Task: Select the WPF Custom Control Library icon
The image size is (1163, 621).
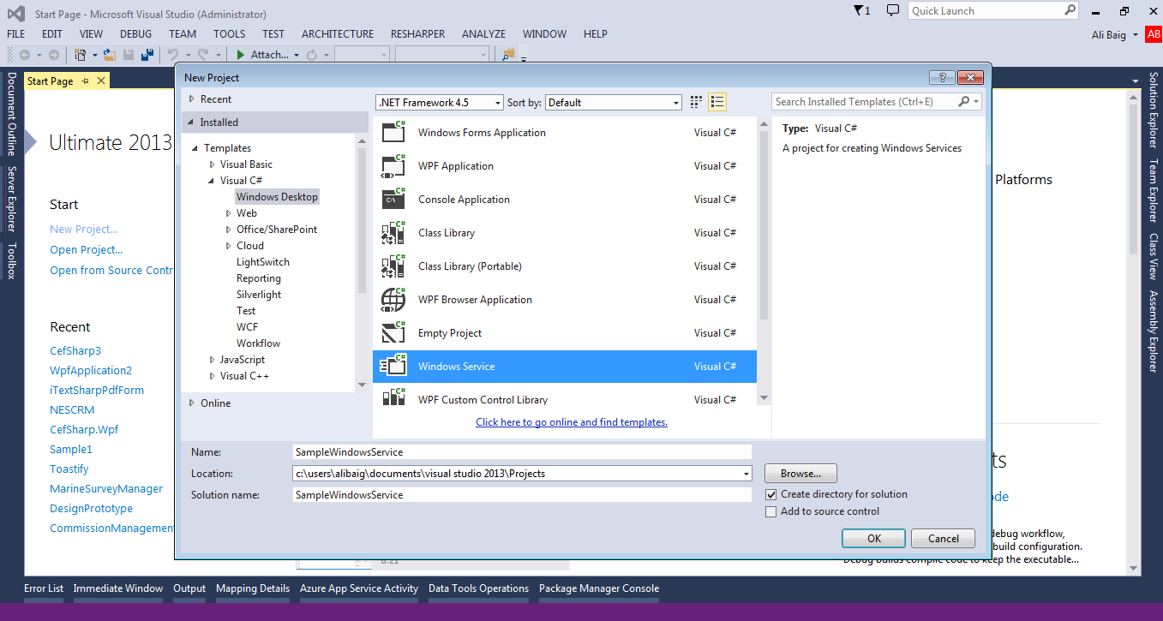Action: coord(393,397)
